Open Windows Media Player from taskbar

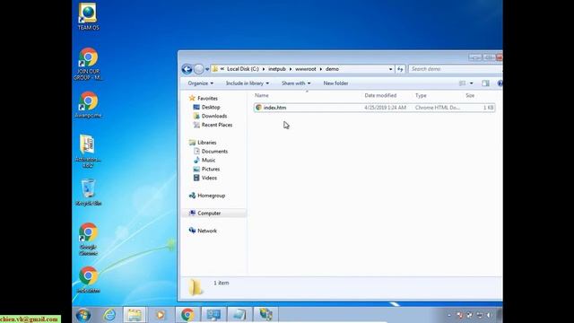point(160,315)
